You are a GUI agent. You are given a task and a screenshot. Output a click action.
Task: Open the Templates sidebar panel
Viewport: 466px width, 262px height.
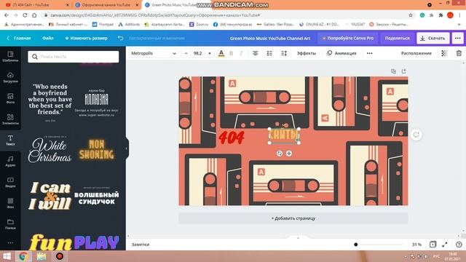coord(10,56)
